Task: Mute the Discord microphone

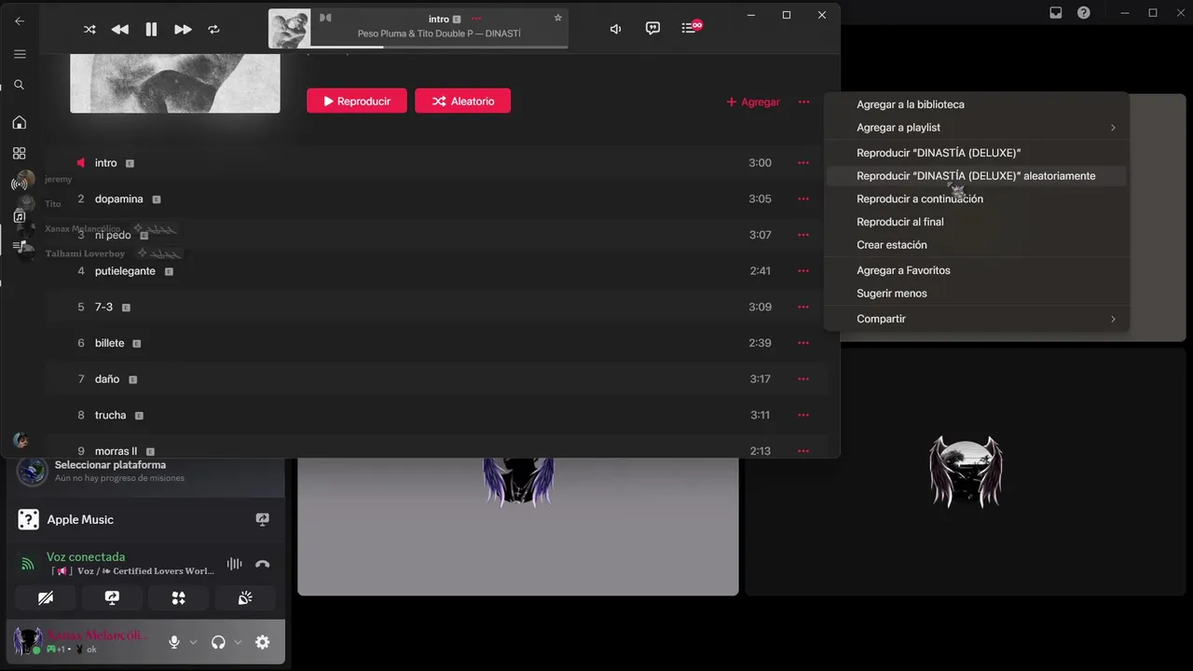Action: pyautogui.click(x=173, y=642)
